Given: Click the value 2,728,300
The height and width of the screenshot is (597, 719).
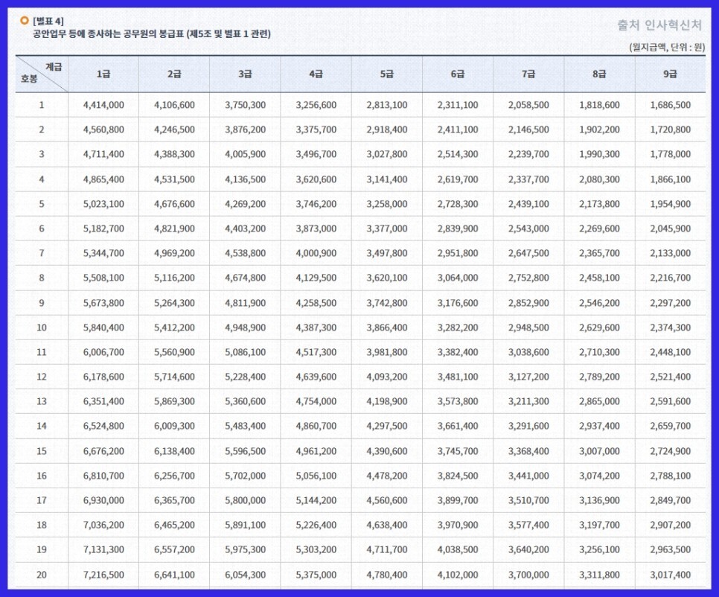Looking at the screenshot, I should click(458, 204).
